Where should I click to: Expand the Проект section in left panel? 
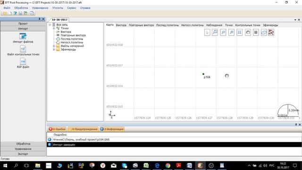point(23,24)
